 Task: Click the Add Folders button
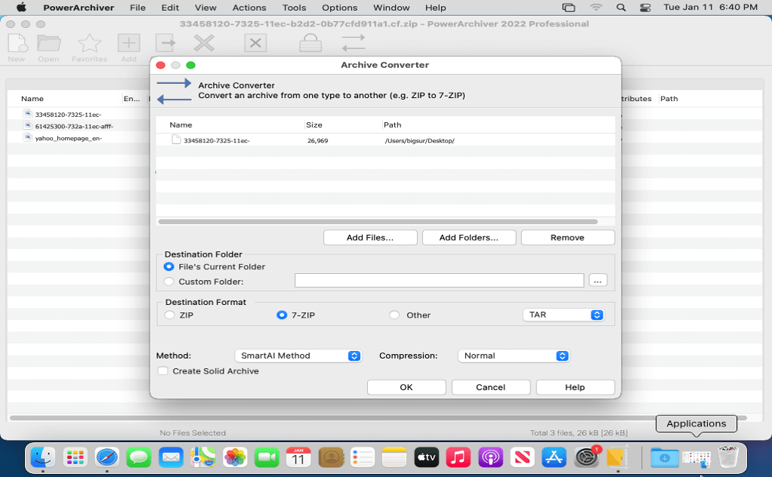click(x=468, y=237)
